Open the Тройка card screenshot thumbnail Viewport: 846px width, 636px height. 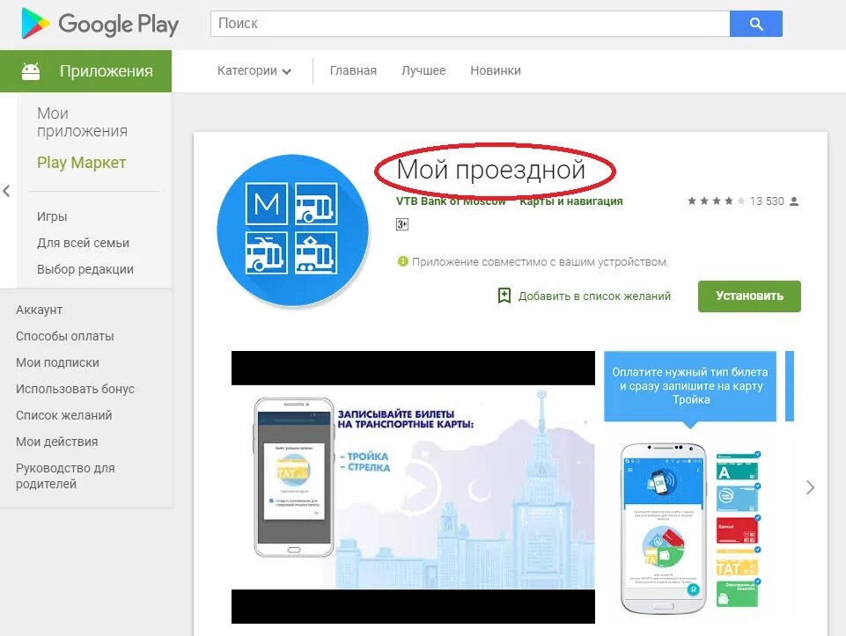click(690, 485)
